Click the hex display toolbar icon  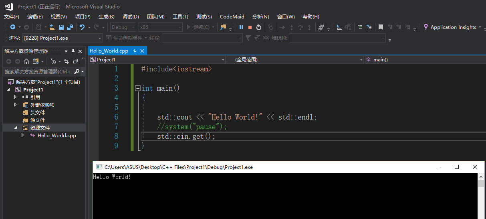(321, 27)
